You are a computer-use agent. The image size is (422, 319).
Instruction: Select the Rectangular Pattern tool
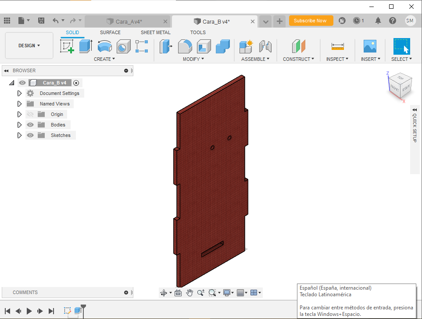click(x=142, y=46)
